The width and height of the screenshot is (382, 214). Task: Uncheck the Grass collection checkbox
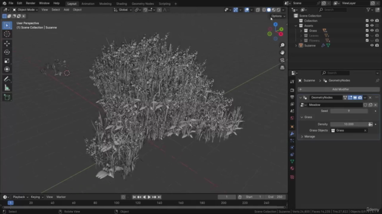[x=367, y=30]
